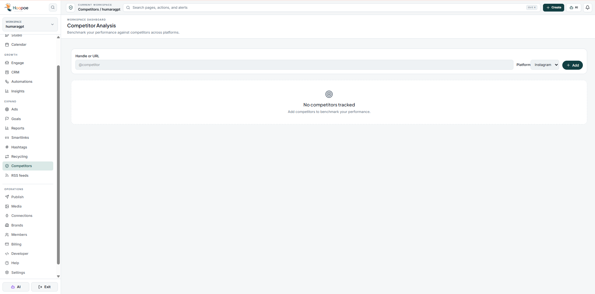Open the Instagram platform dropdown
595x294 pixels.
coord(545,65)
